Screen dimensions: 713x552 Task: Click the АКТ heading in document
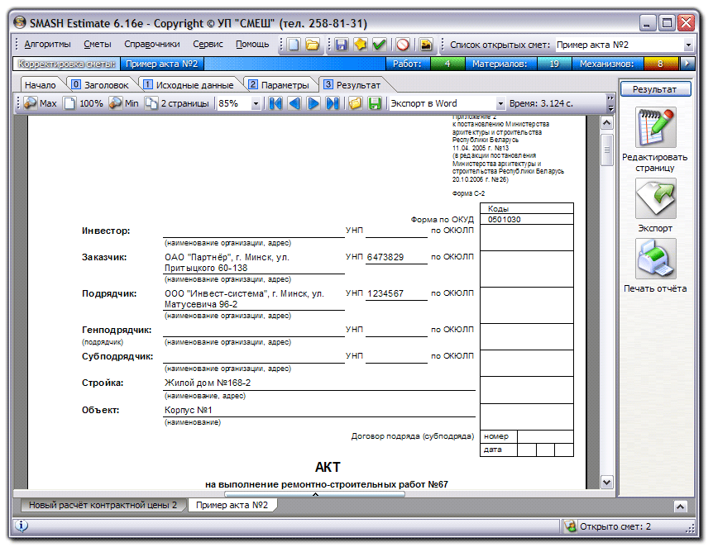point(328,467)
